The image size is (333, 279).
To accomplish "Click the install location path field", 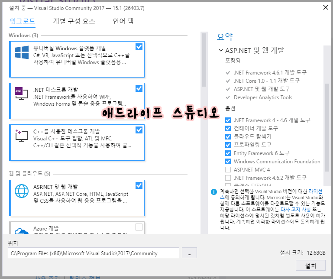I will point(94,253).
